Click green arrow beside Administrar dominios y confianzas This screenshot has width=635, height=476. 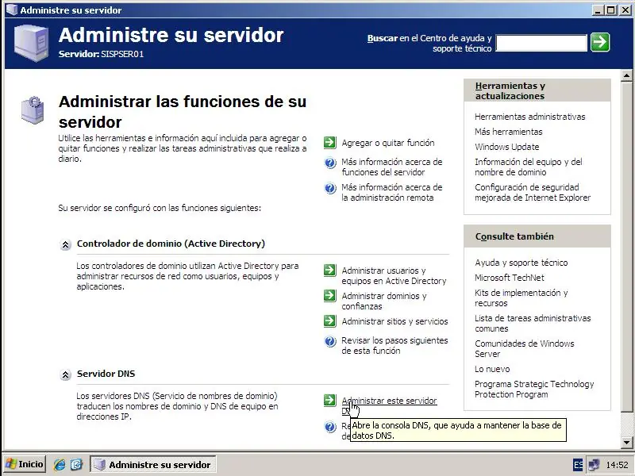(330, 295)
